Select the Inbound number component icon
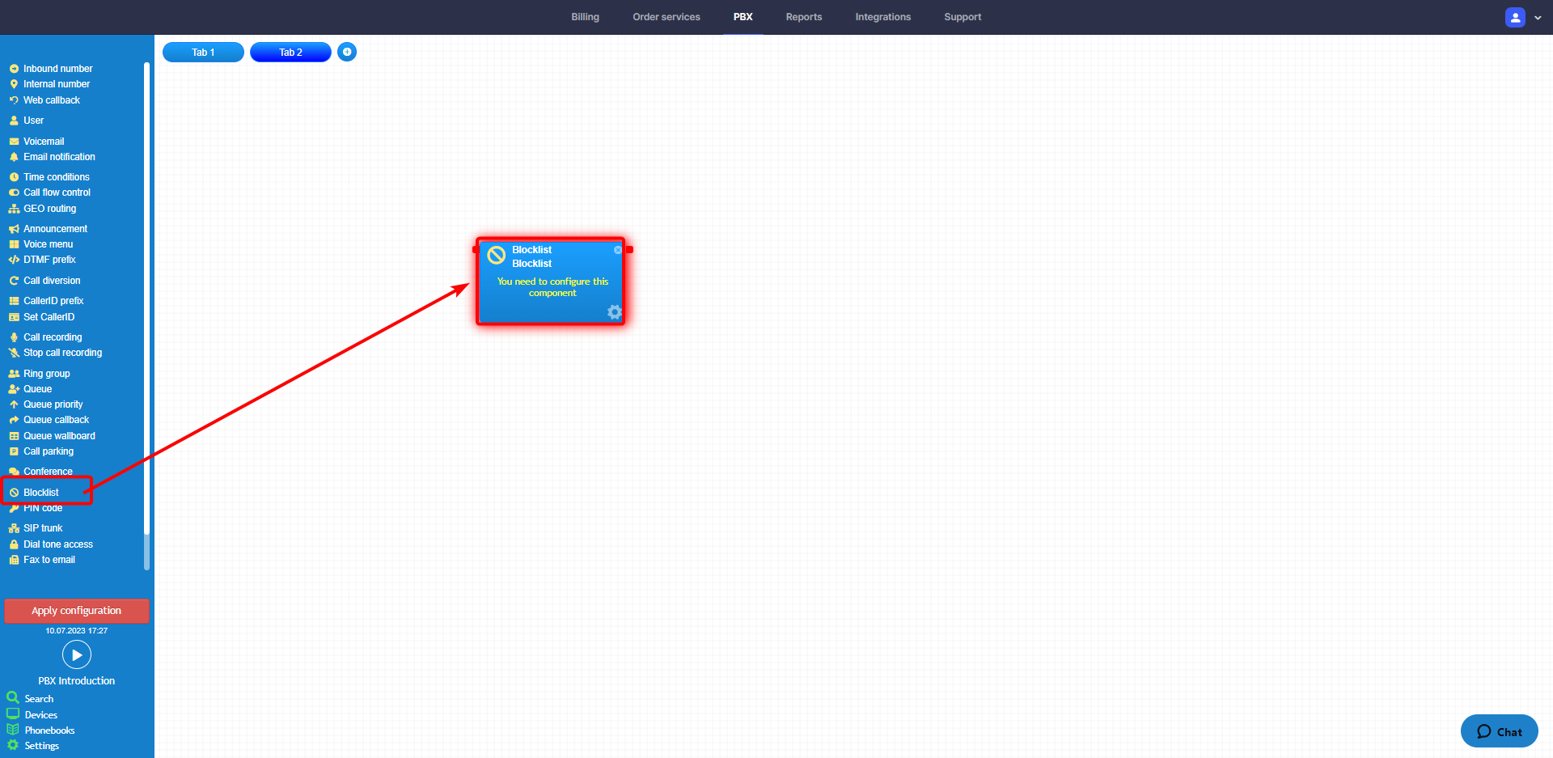This screenshot has width=1553, height=758. pyautogui.click(x=14, y=69)
